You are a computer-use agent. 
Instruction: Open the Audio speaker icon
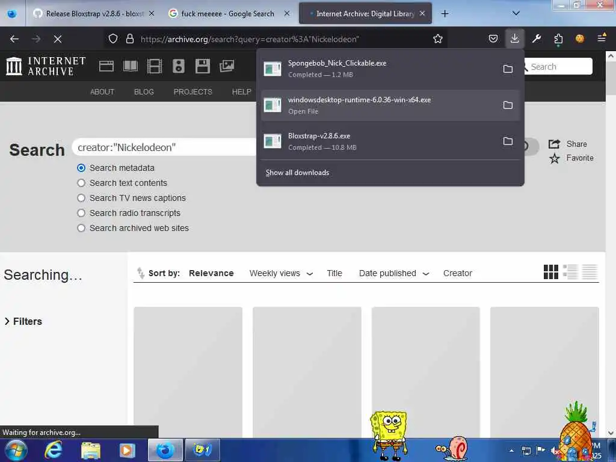tap(178, 66)
